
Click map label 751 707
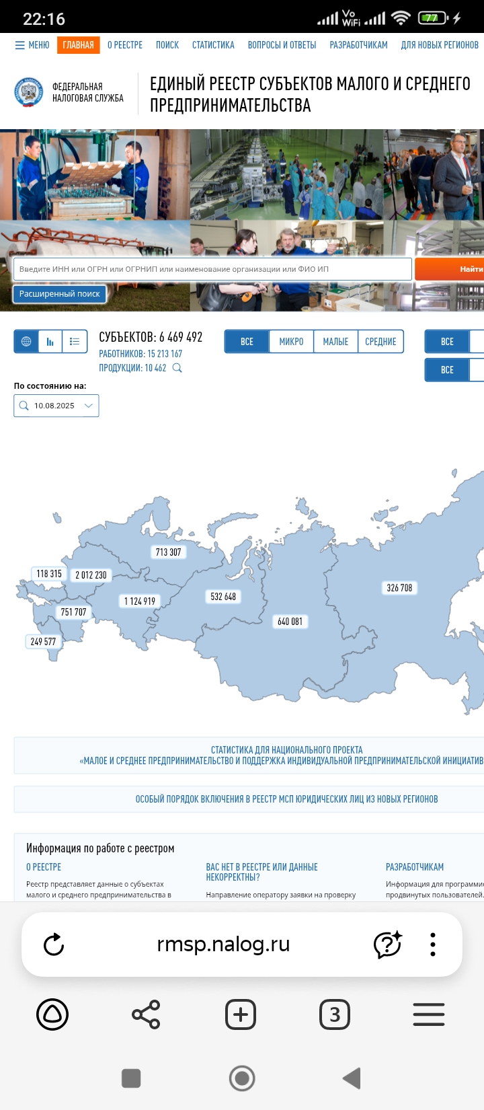[x=73, y=612]
